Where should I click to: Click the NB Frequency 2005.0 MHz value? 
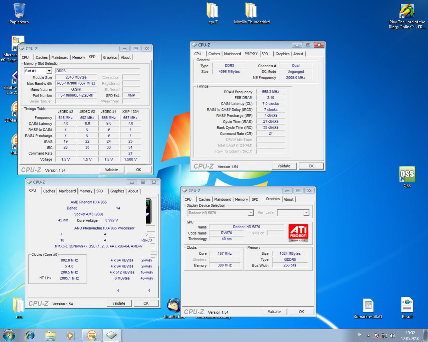click(295, 78)
